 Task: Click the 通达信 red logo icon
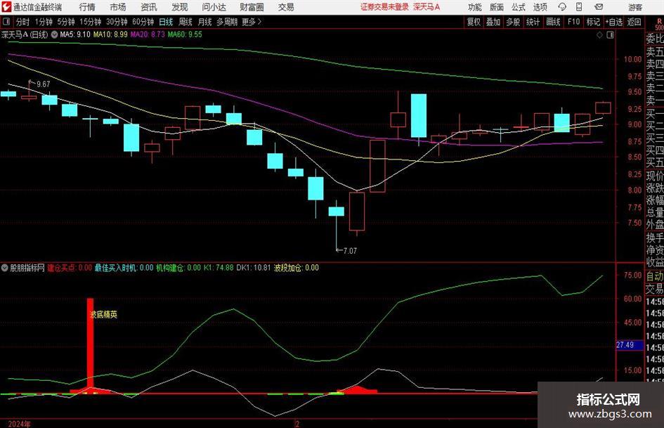click(x=6, y=7)
